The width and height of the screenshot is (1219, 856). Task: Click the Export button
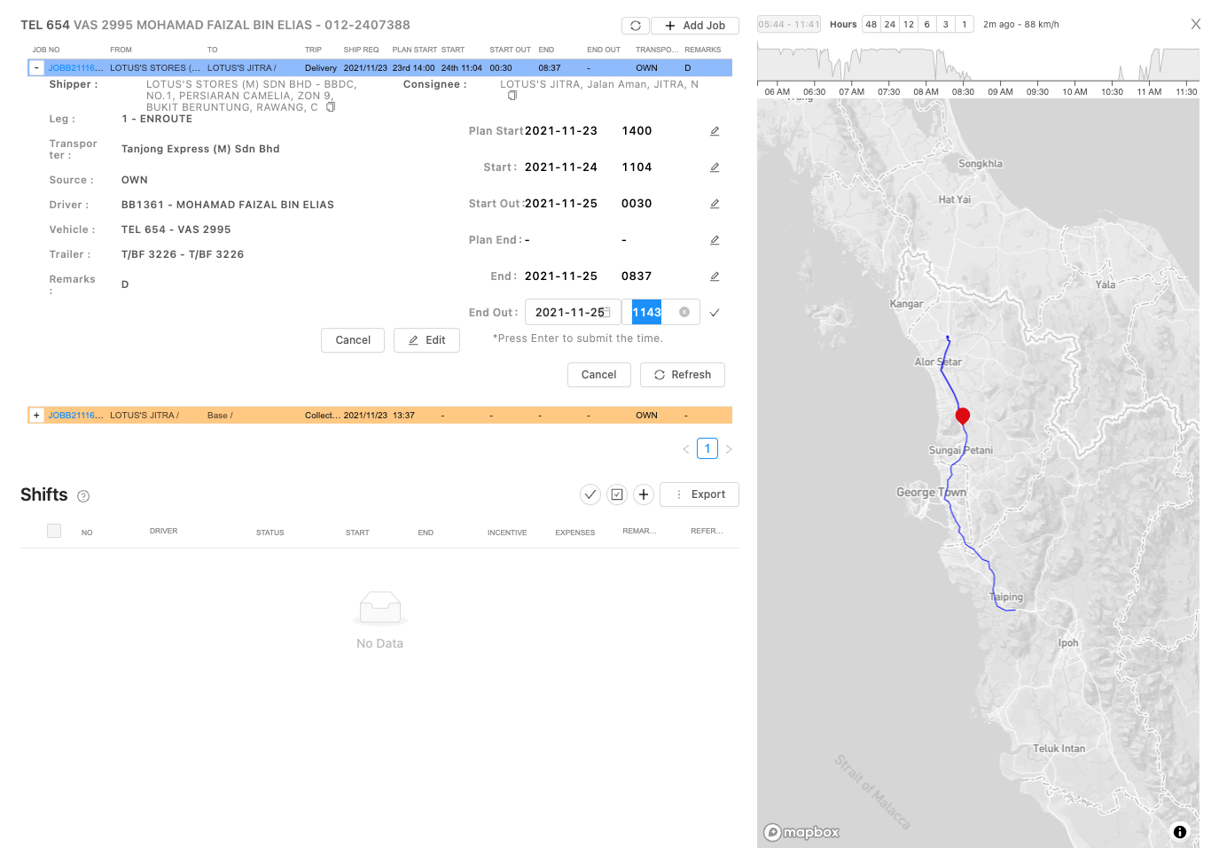click(x=699, y=494)
